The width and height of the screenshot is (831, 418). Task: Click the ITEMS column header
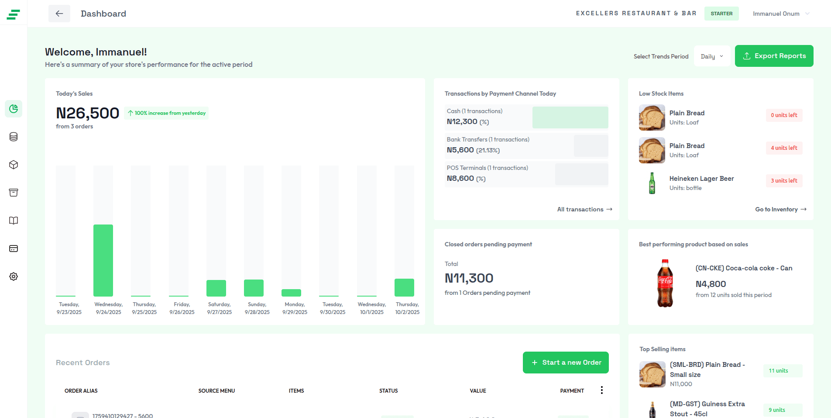pos(296,391)
